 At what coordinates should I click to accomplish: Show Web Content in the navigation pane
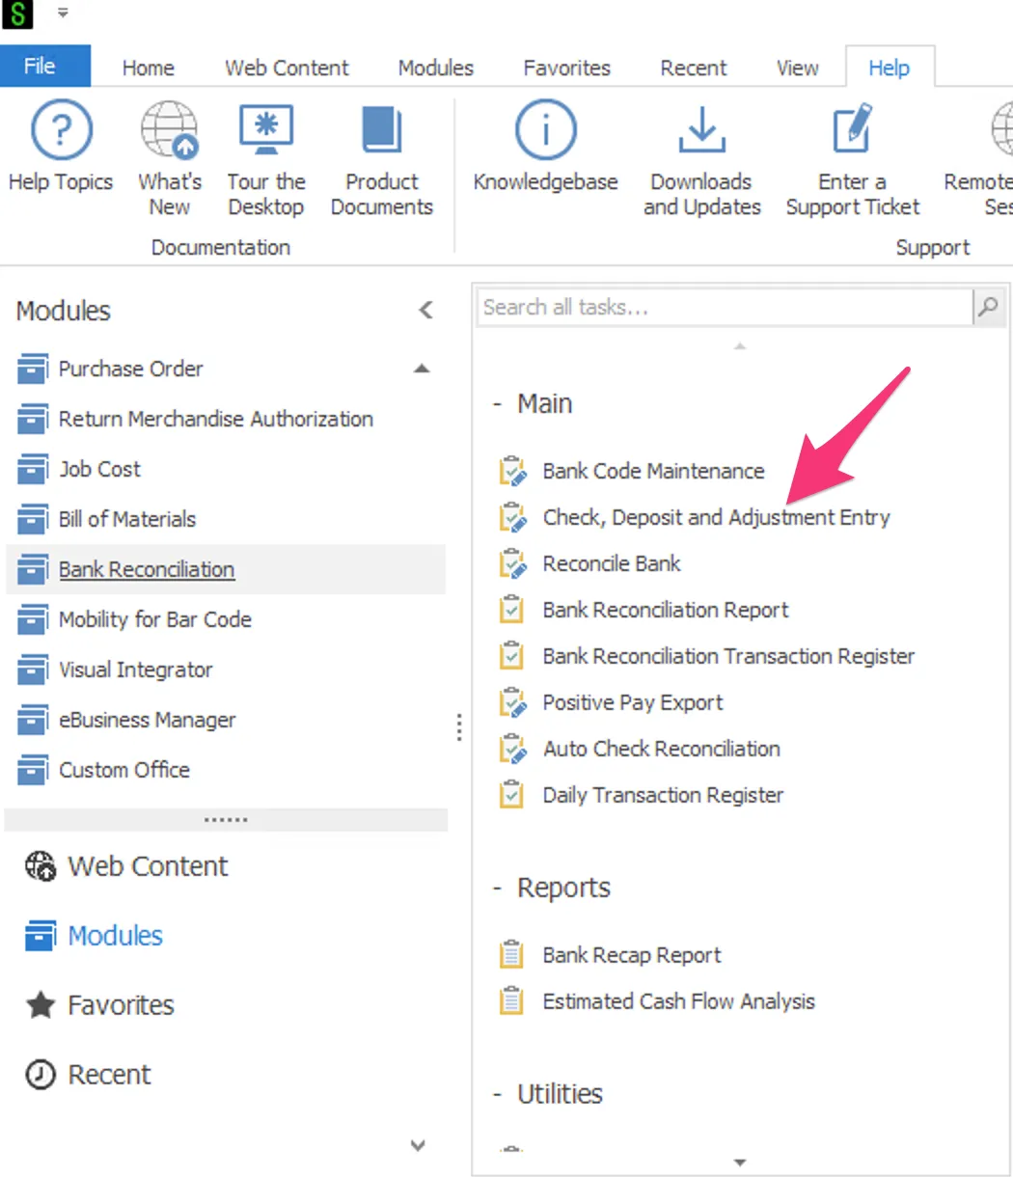click(x=126, y=866)
